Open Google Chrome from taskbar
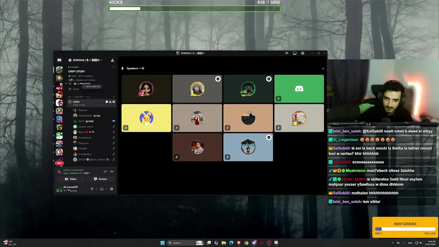Viewport: 439px width, 247px height. 246,243
